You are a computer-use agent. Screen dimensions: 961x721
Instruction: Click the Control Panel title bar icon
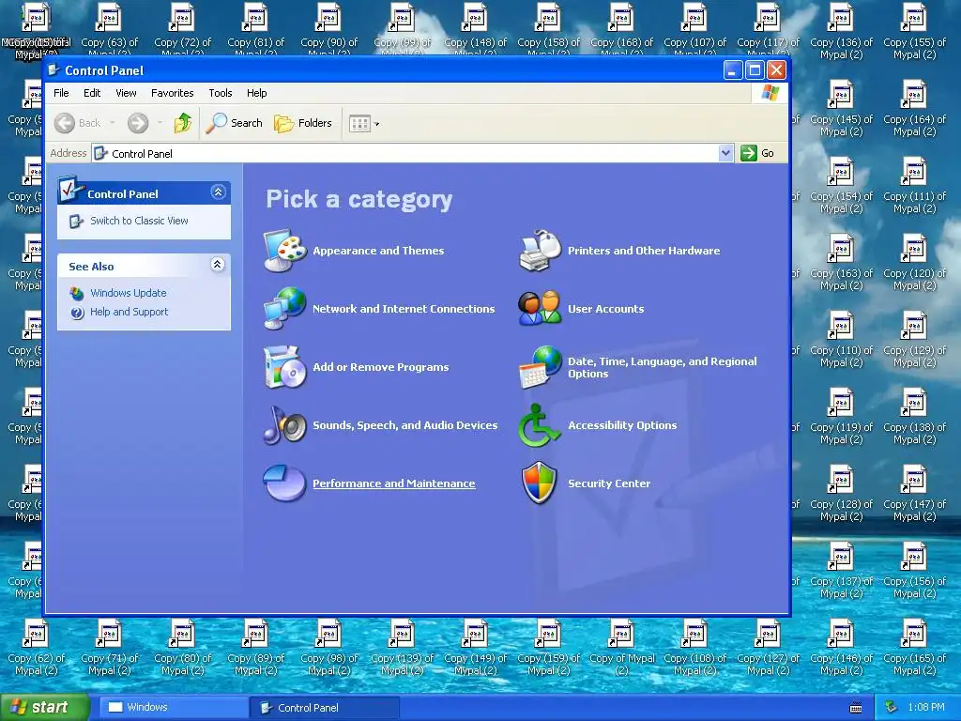(x=53, y=70)
